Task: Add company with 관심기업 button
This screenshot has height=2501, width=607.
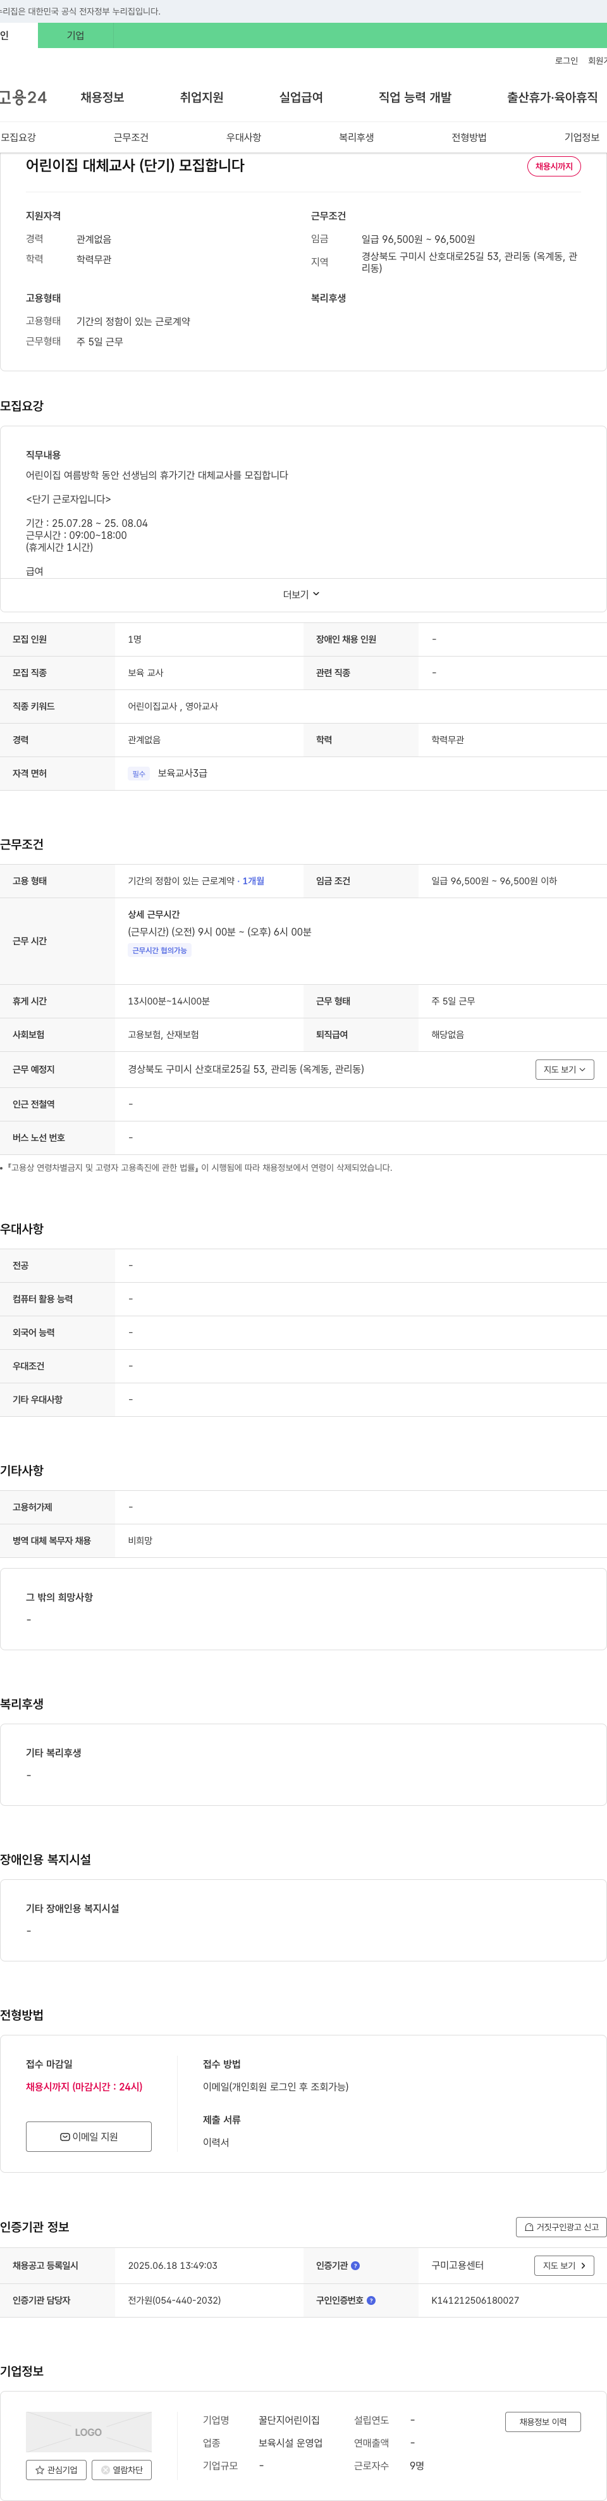Action: [56, 2470]
